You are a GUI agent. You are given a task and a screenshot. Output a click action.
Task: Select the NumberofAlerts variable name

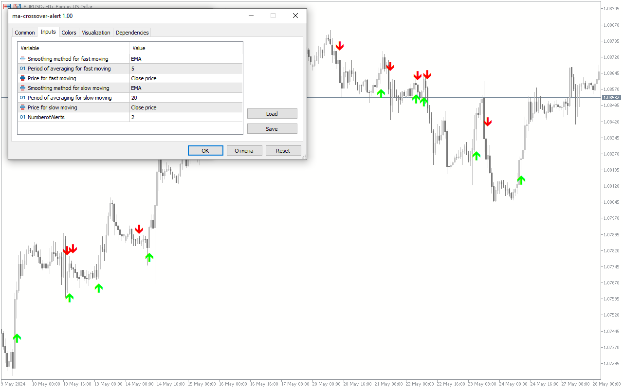point(46,117)
